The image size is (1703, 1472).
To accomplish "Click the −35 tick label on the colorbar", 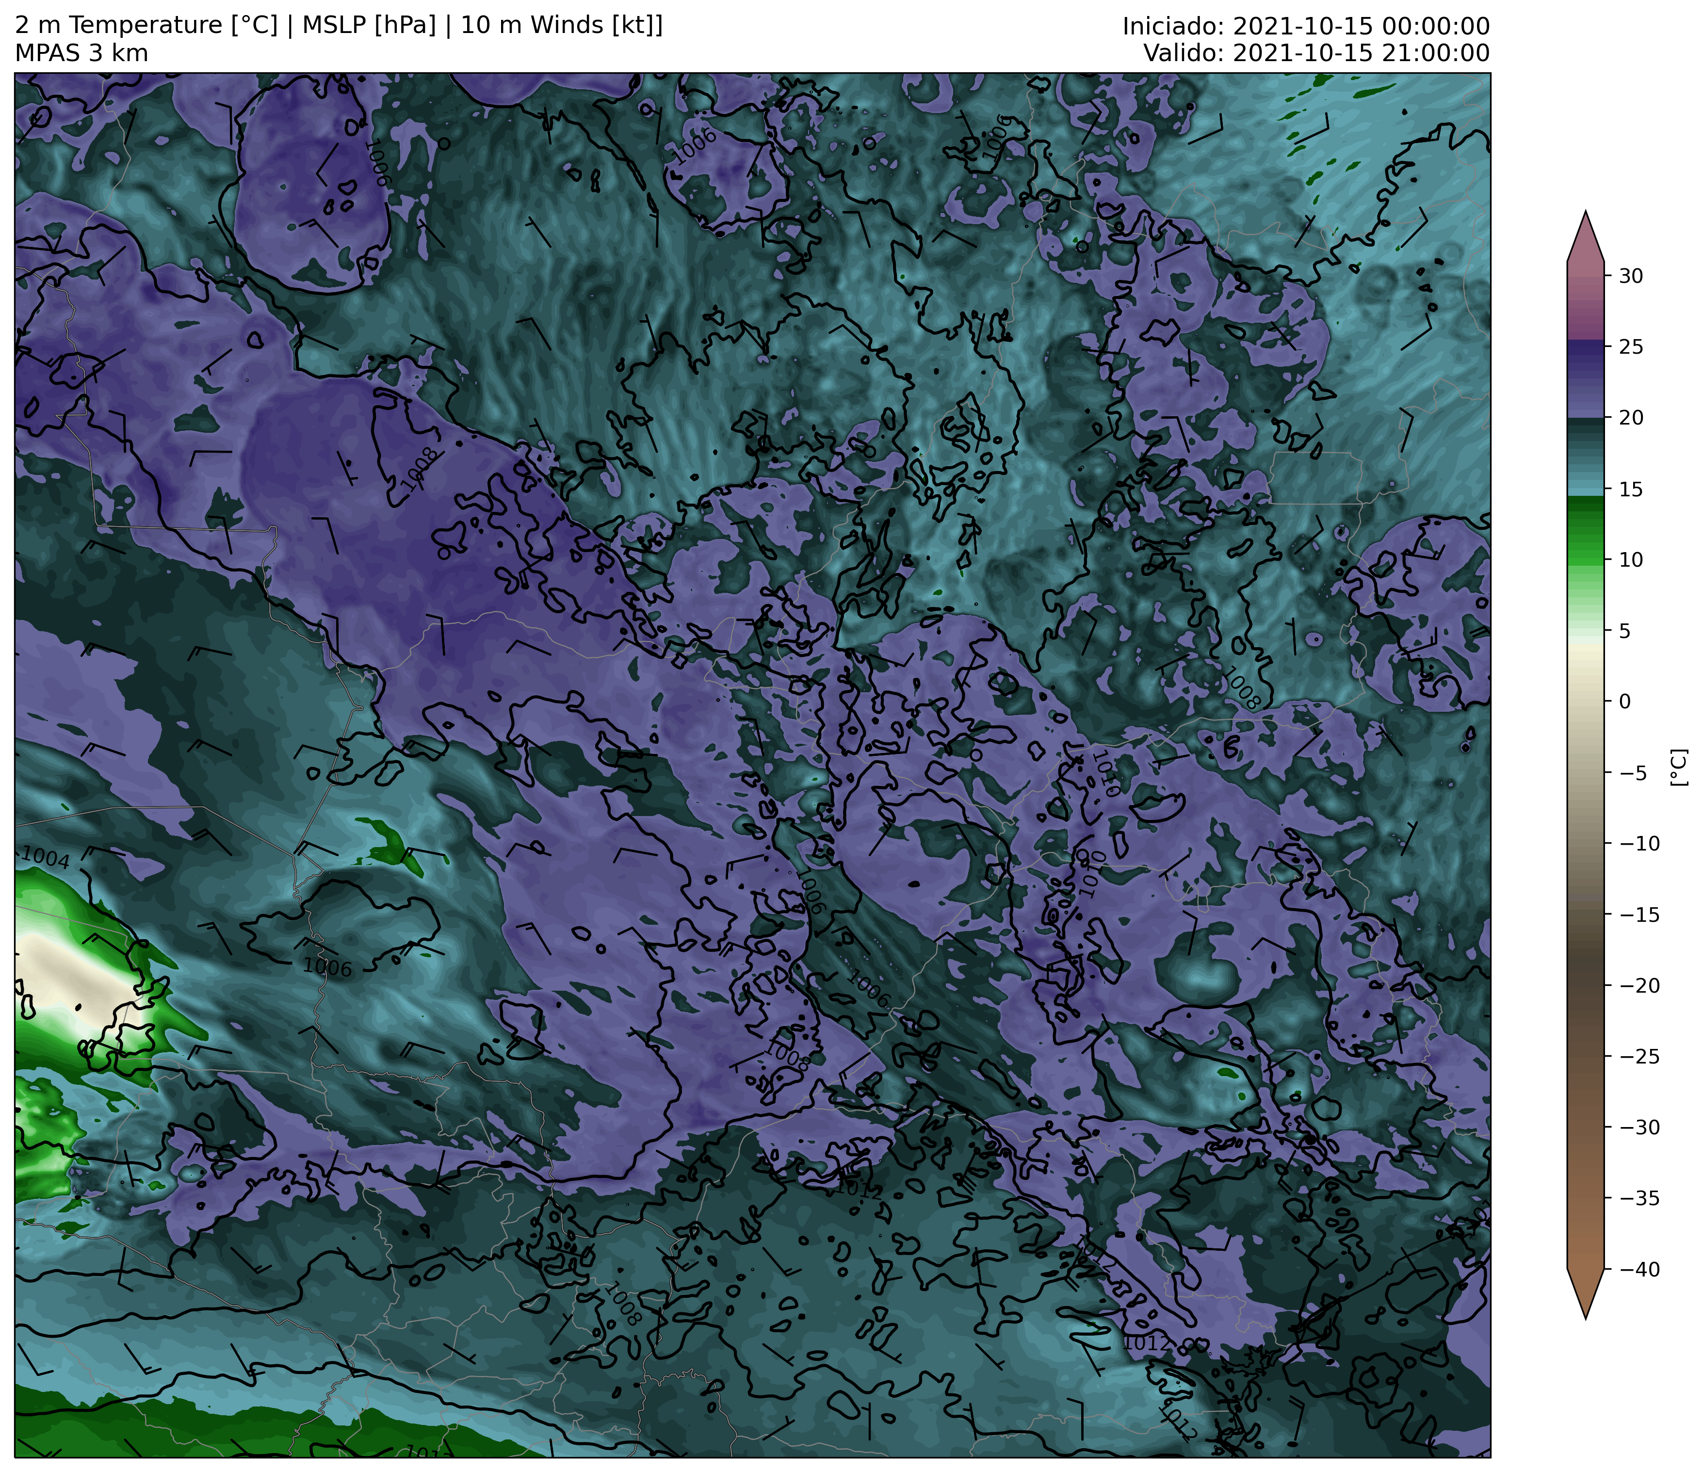I will pyautogui.click(x=1639, y=1198).
